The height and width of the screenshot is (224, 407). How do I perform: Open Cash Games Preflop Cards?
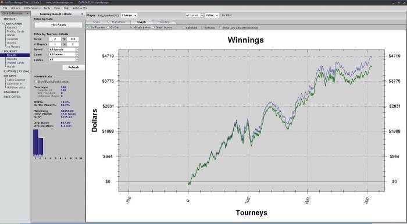[x=15, y=31]
